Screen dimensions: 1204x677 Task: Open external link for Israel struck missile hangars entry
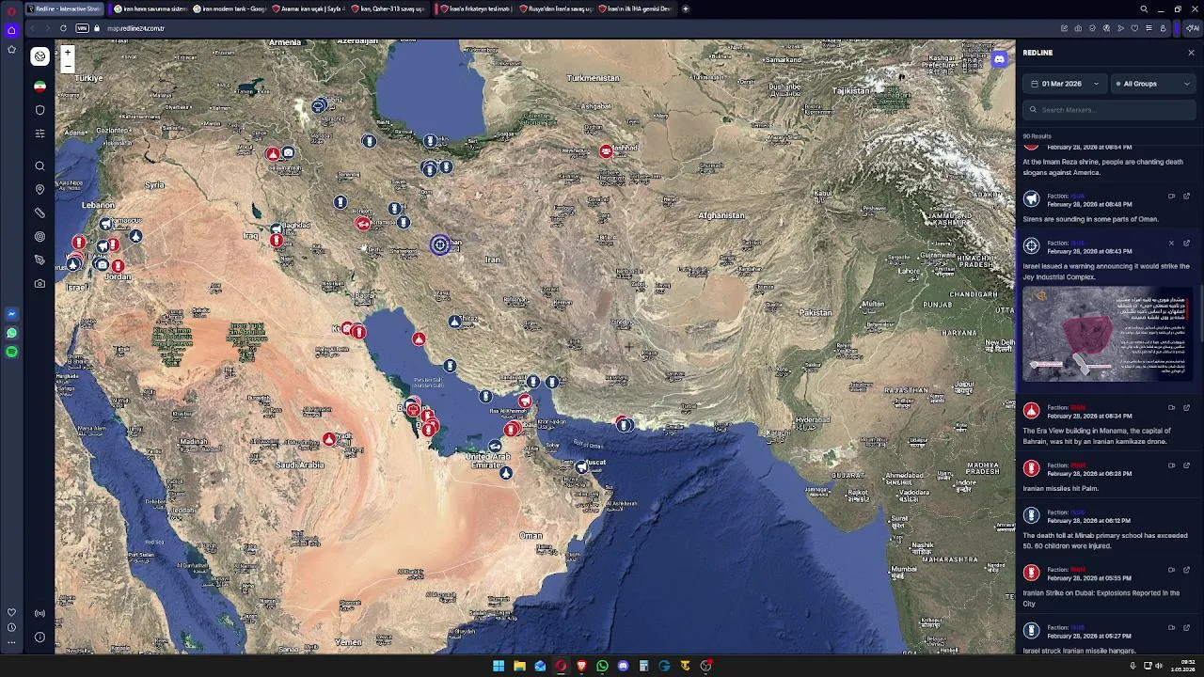[1186, 627]
